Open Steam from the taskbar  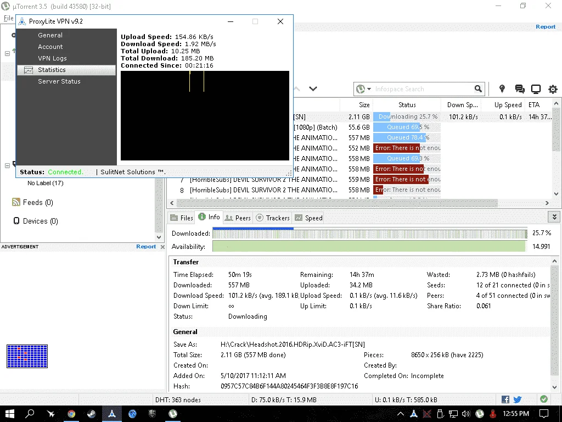tap(92, 414)
